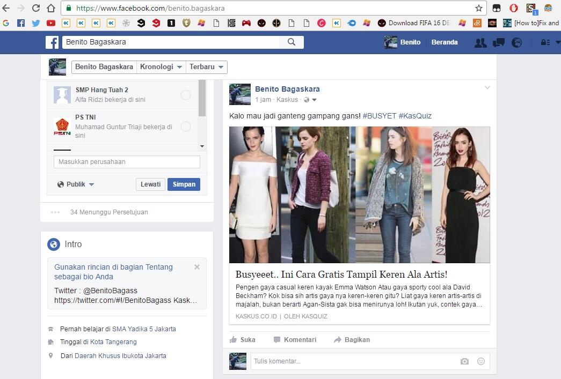Open the Publik audience dropdown
Image resolution: width=561 pixels, height=379 pixels.
76,184
